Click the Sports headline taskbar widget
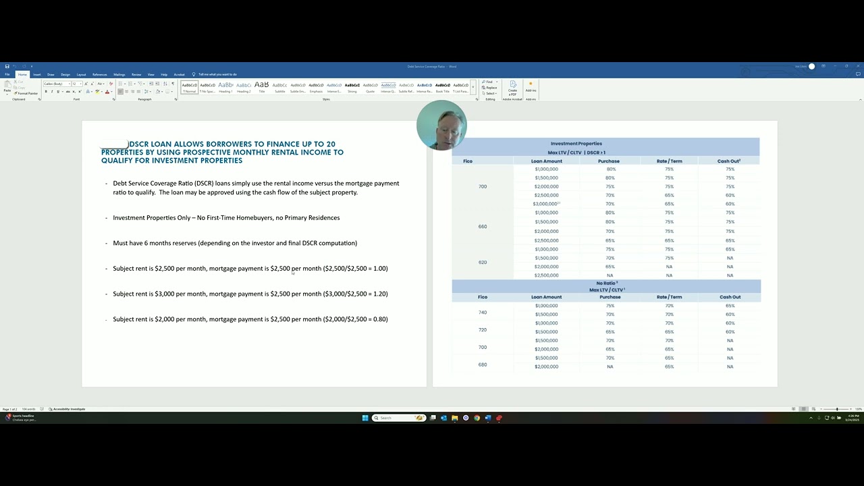 (x=20, y=418)
